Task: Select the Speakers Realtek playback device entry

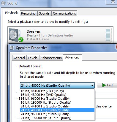Action: click(x=60, y=35)
